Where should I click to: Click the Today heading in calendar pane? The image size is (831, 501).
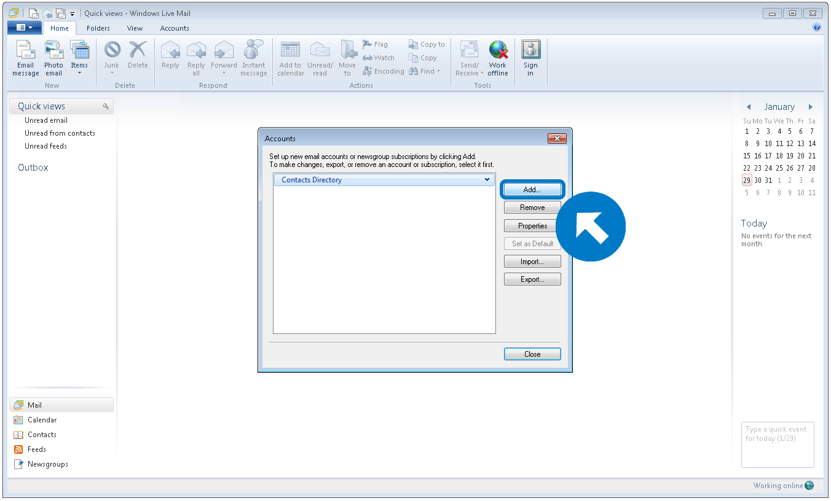tap(754, 223)
